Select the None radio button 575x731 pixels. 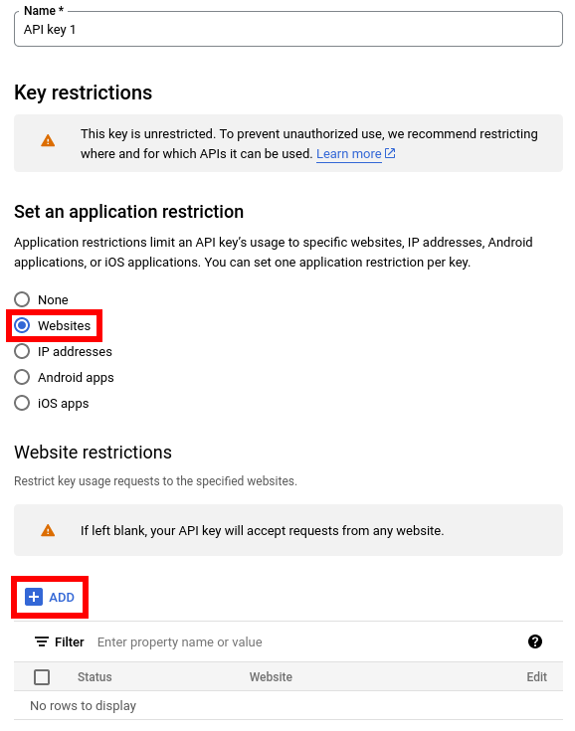(22, 299)
